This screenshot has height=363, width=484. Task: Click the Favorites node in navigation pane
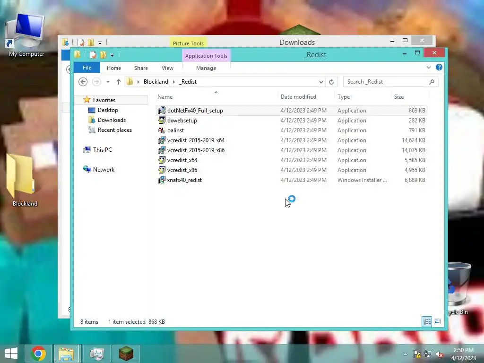104,100
